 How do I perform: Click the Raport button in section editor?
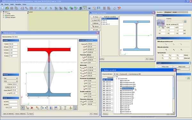point(30,114)
